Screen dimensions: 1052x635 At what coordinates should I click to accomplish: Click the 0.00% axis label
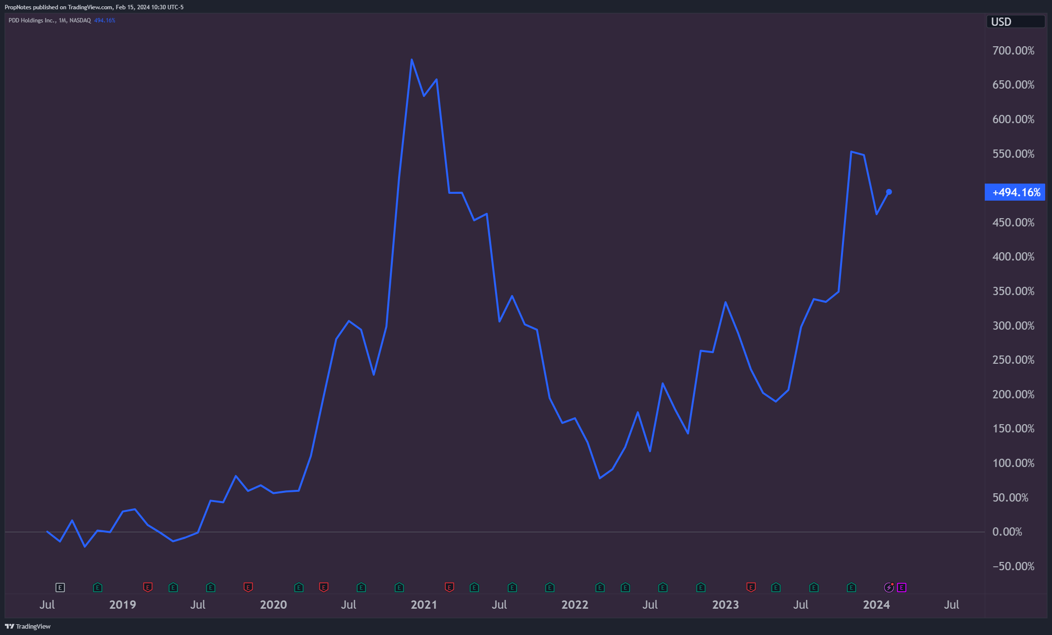1007,532
